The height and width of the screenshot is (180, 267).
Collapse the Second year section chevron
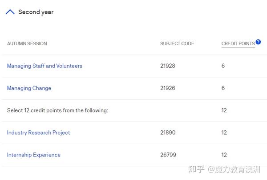(x=10, y=12)
